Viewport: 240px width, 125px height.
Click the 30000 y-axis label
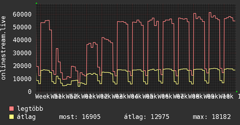(22, 53)
